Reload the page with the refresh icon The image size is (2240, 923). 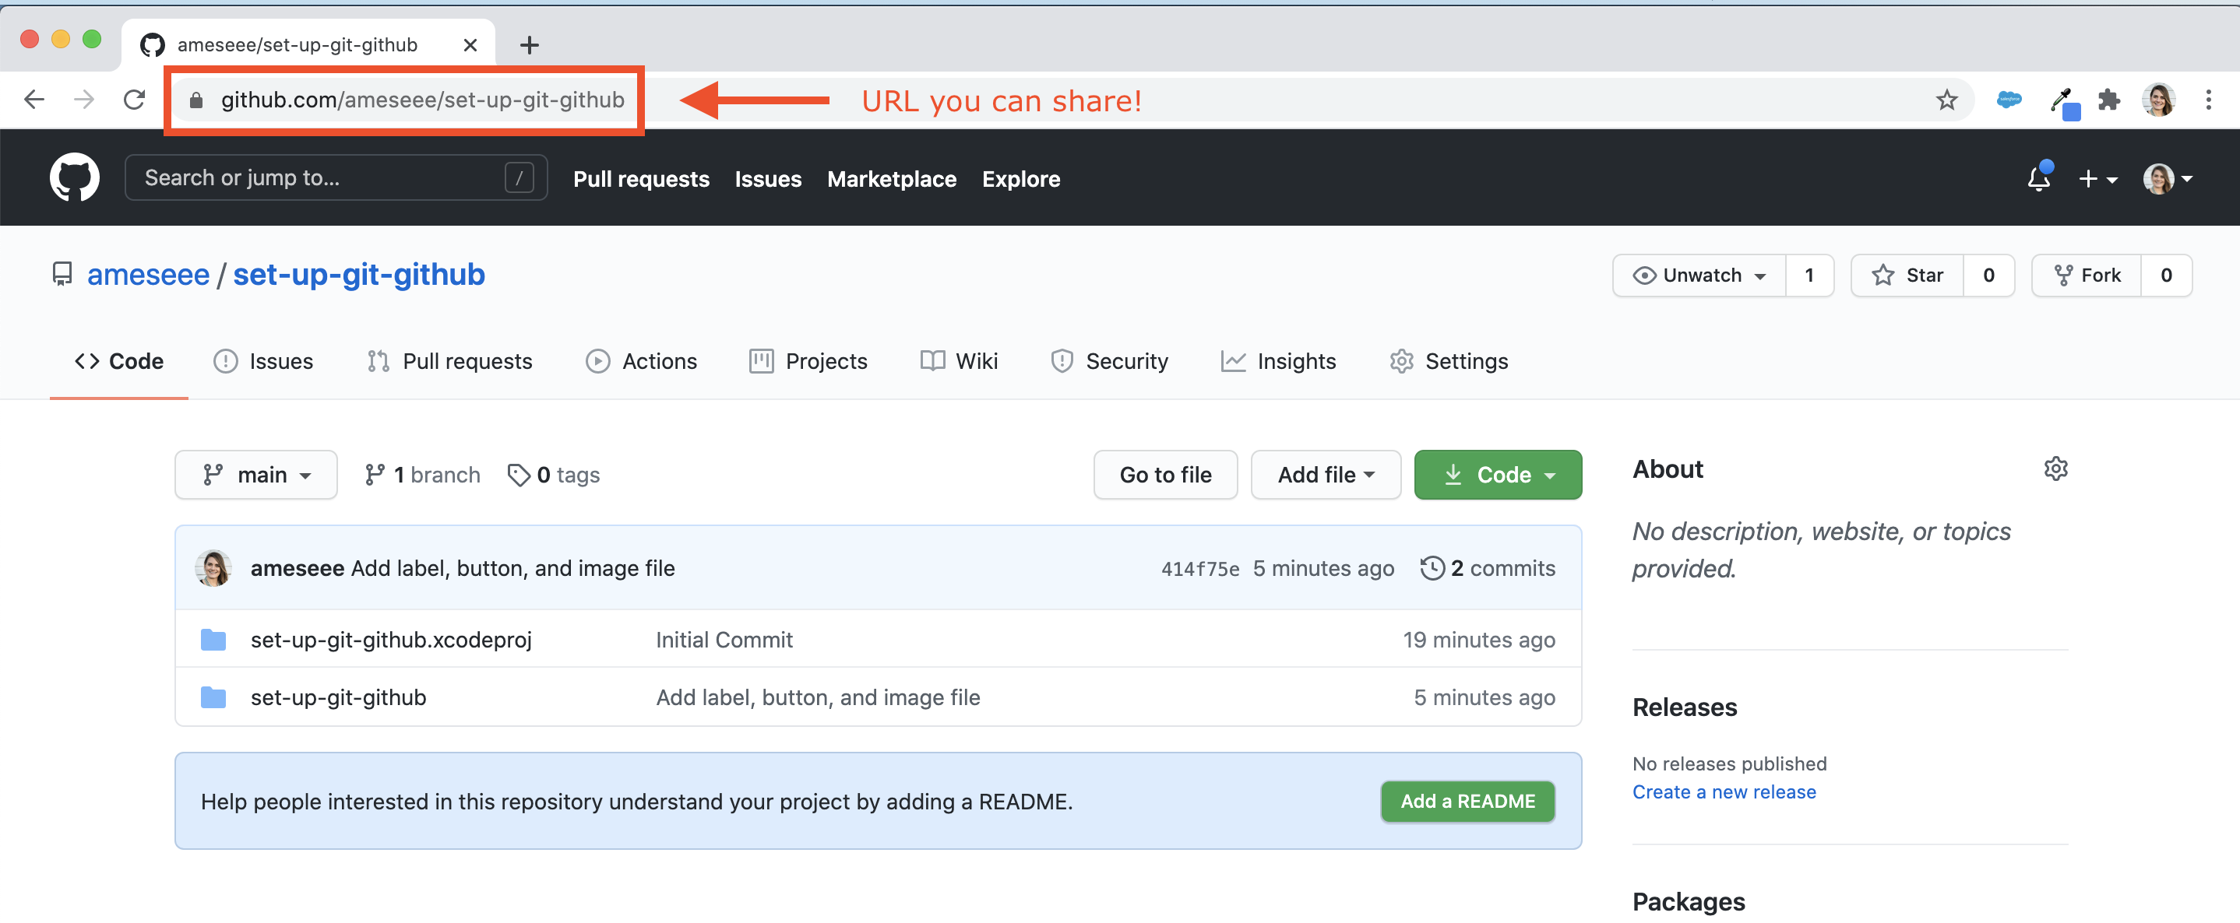point(134,100)
